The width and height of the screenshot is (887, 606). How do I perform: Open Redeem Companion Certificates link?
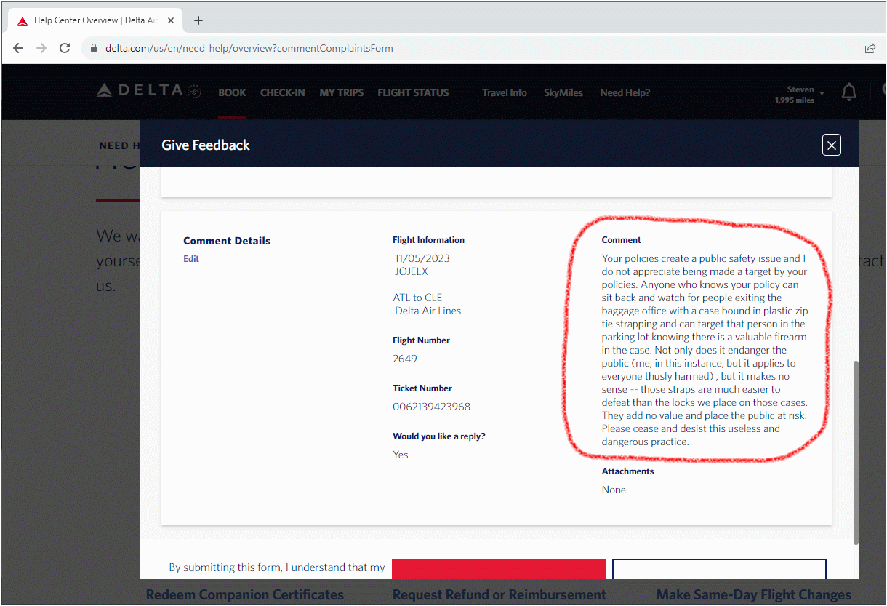245,595
